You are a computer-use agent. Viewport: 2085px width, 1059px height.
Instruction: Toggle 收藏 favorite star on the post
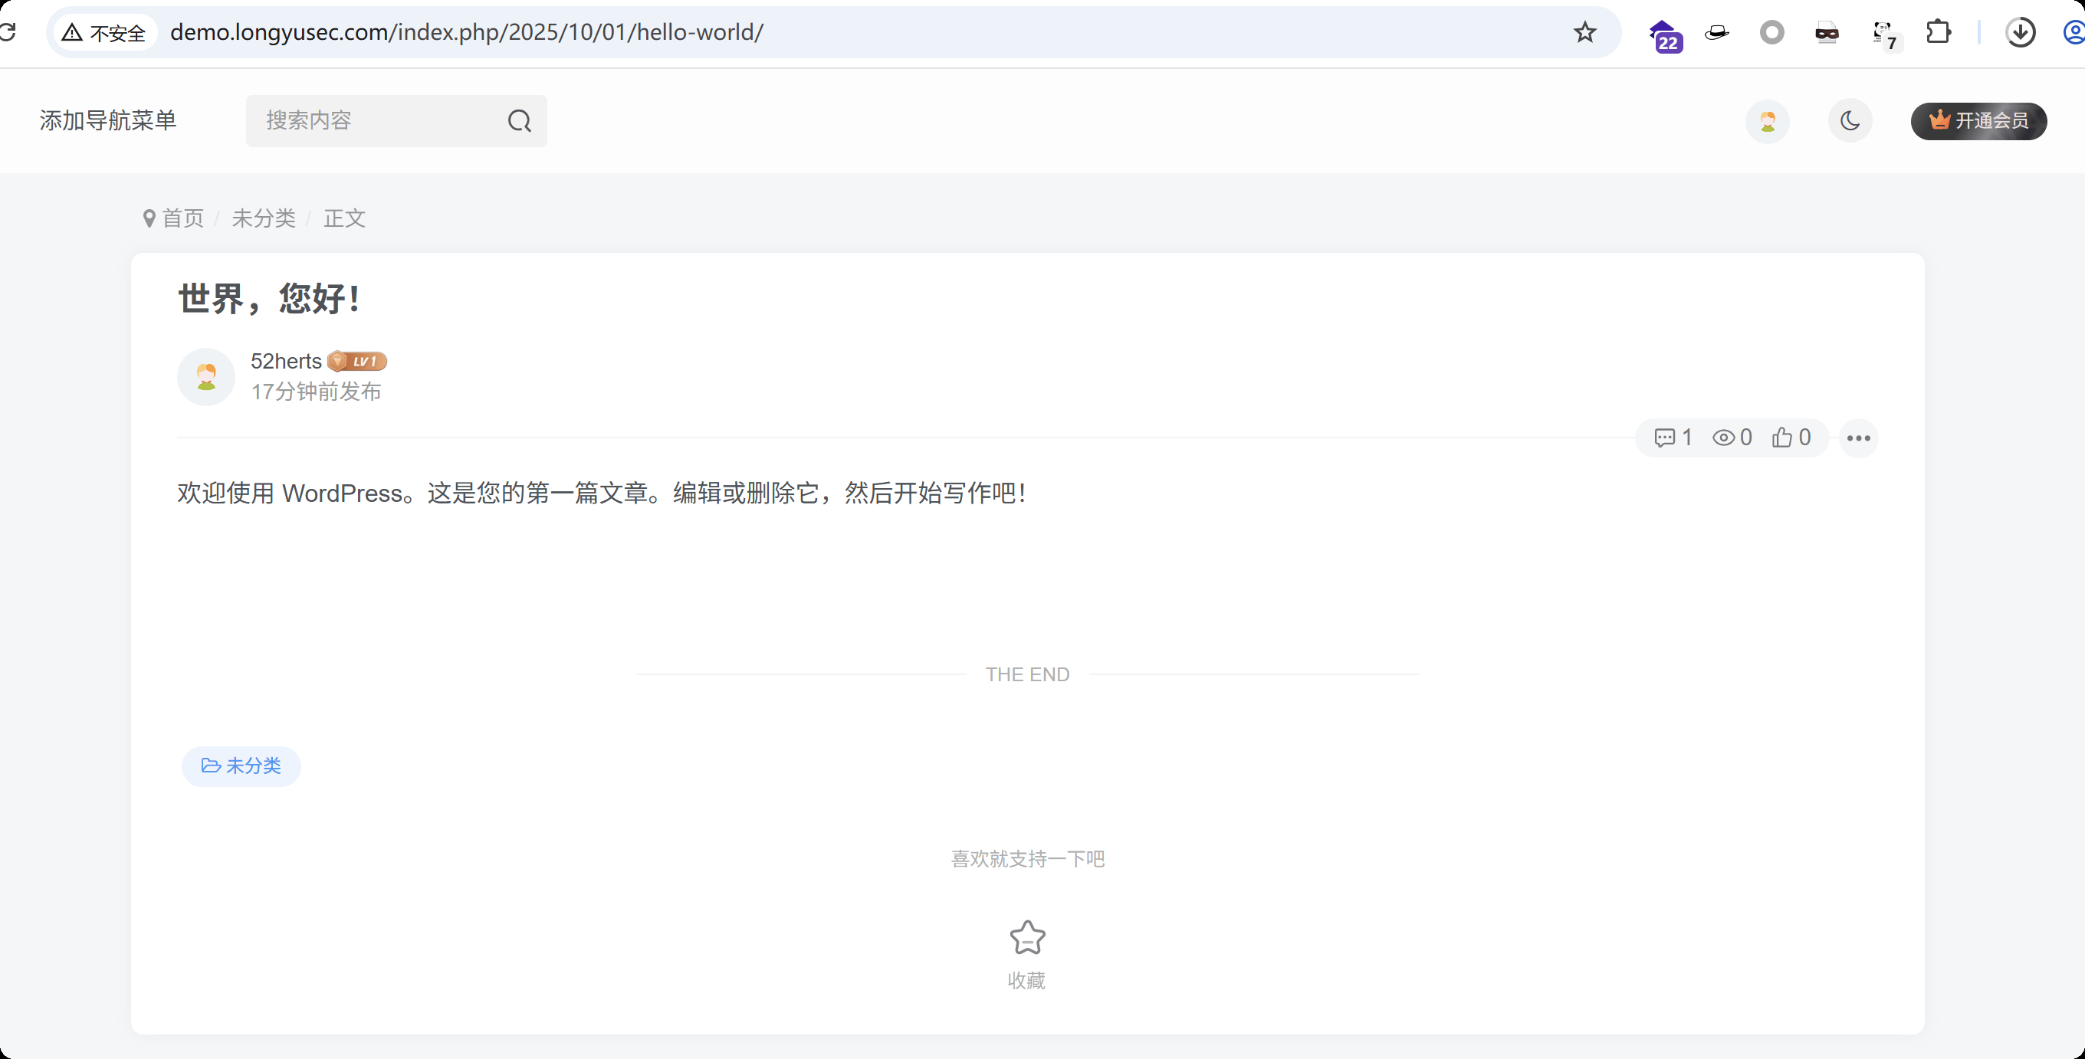click(1027, 939)
